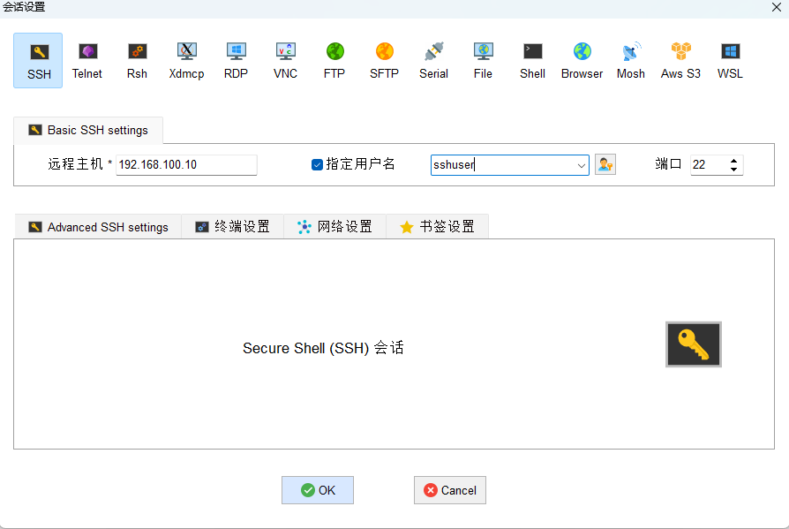This screenshot has height=529, width=789.
Task: Choose the Telnet session icon
Action: click(87, 60)
